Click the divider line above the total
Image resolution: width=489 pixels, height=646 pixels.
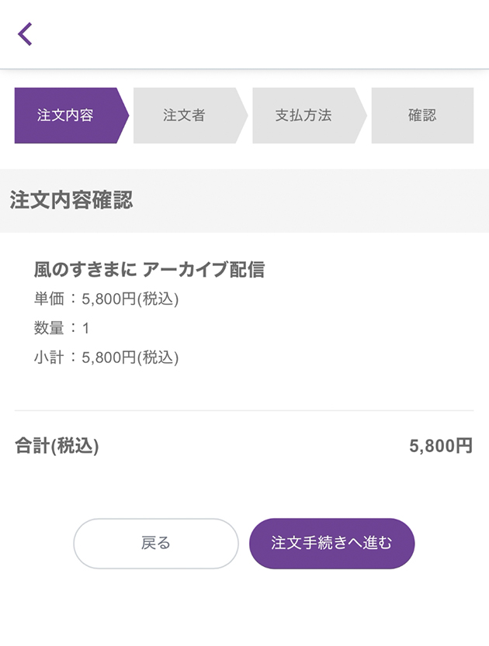[x=244, y=410]
